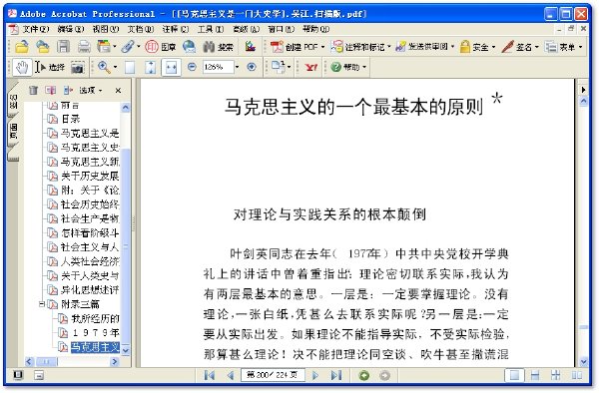
Task: Click the grey Next View button
Action: (384, 375)
